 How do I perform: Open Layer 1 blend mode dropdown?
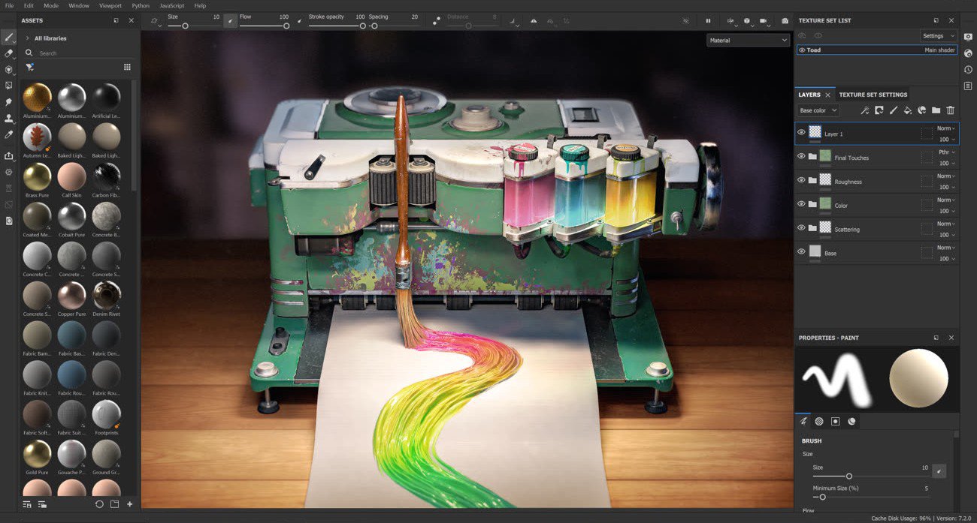tap(945, 128)
